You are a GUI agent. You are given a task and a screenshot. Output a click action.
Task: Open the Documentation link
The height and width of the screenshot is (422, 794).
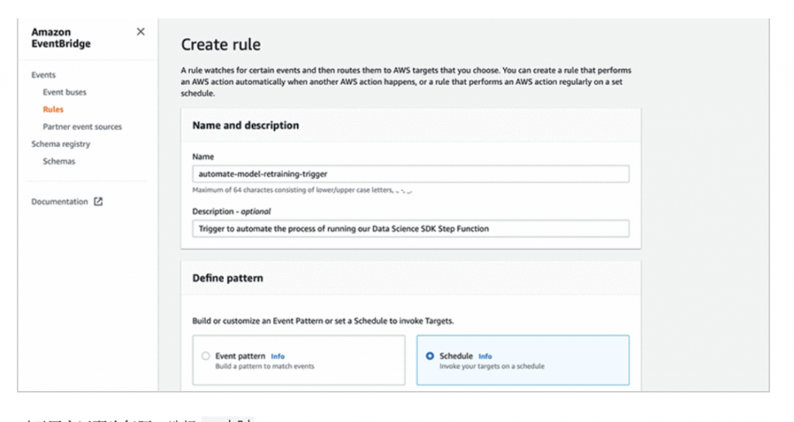[60, 201]
